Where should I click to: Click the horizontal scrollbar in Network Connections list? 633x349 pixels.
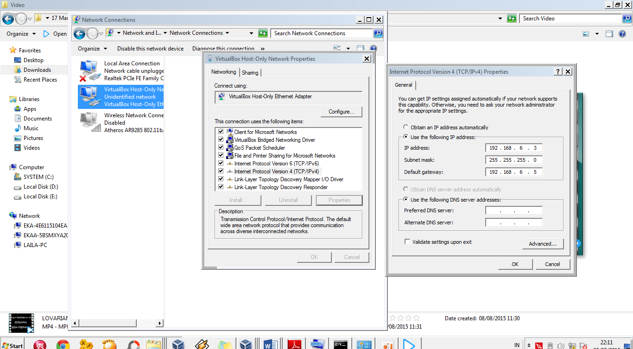[118, 323]
